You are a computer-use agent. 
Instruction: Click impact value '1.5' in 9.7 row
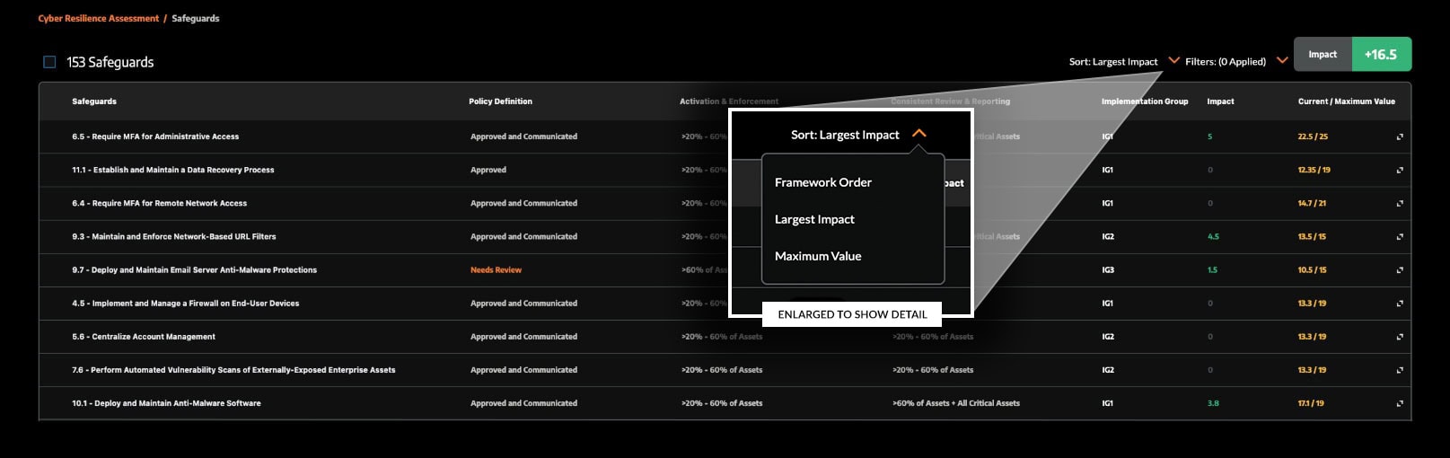pos(1213,270)
